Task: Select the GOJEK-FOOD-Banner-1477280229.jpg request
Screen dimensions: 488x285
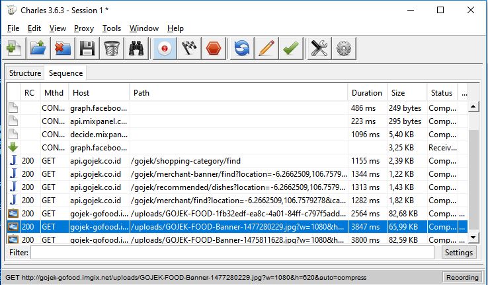Action: [237, 227]
